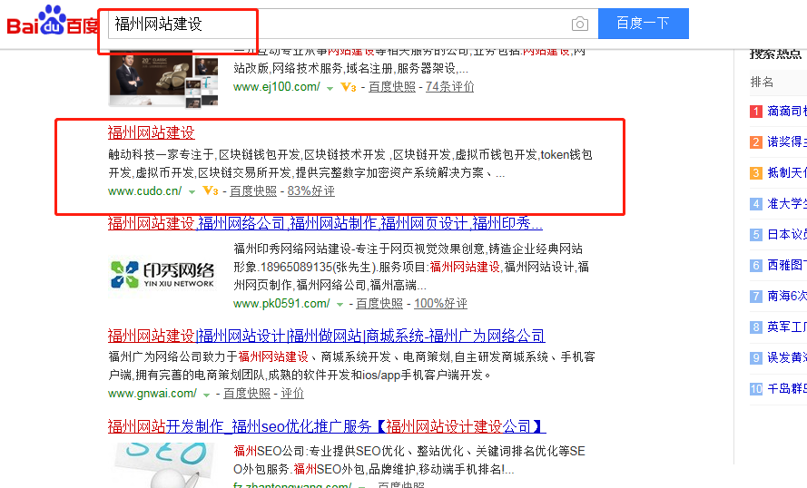Open www.gnwai.com result URL
Viewport: 807px width, 488px height.
(x=153, y=394)
